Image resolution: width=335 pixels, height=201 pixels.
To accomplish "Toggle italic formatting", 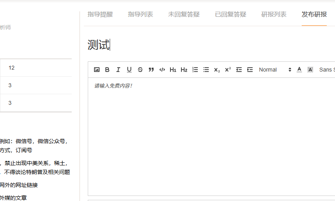I will pyautogui.click(x=118, y=70).
